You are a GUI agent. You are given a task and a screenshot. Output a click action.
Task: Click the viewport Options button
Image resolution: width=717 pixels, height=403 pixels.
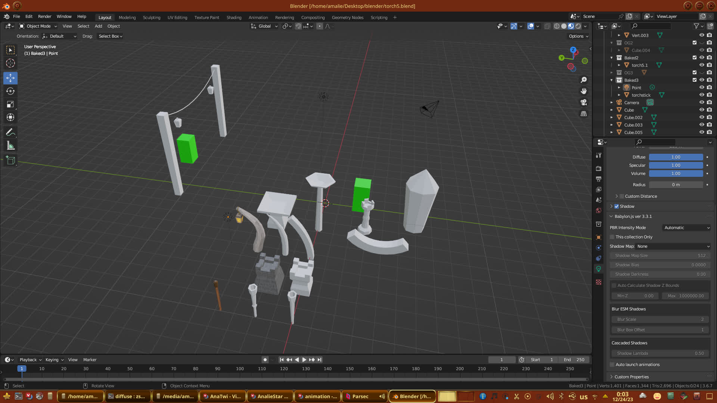[578, 36]
